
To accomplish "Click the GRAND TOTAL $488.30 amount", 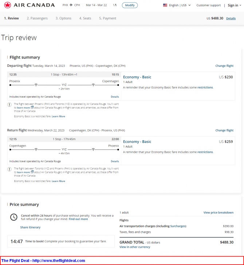I will (227, 242).
